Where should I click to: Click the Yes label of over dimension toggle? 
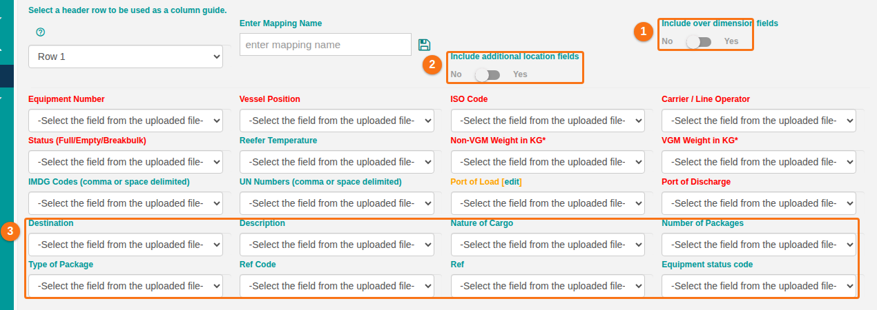(731, 41)
